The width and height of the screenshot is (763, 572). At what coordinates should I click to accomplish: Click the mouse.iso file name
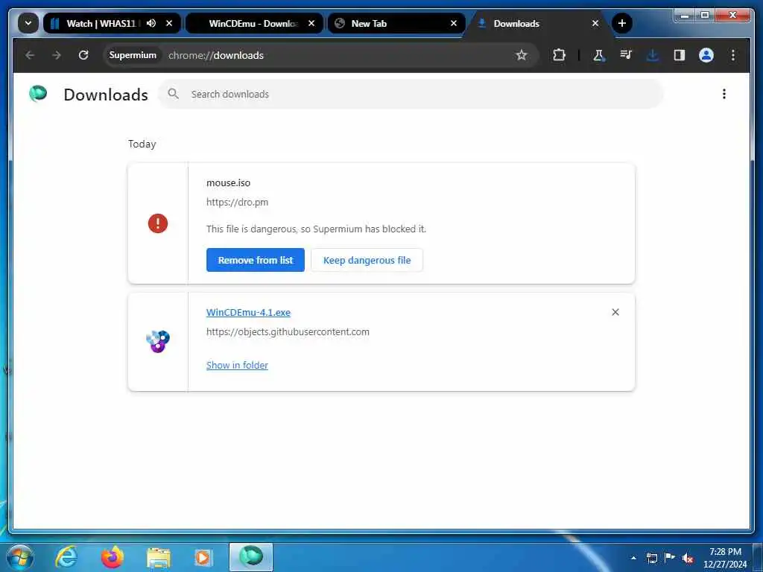(228, 183)
